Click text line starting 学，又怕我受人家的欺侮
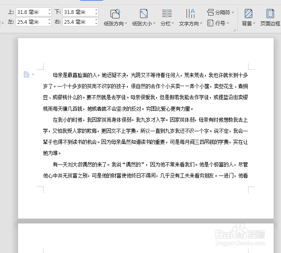 145,131
